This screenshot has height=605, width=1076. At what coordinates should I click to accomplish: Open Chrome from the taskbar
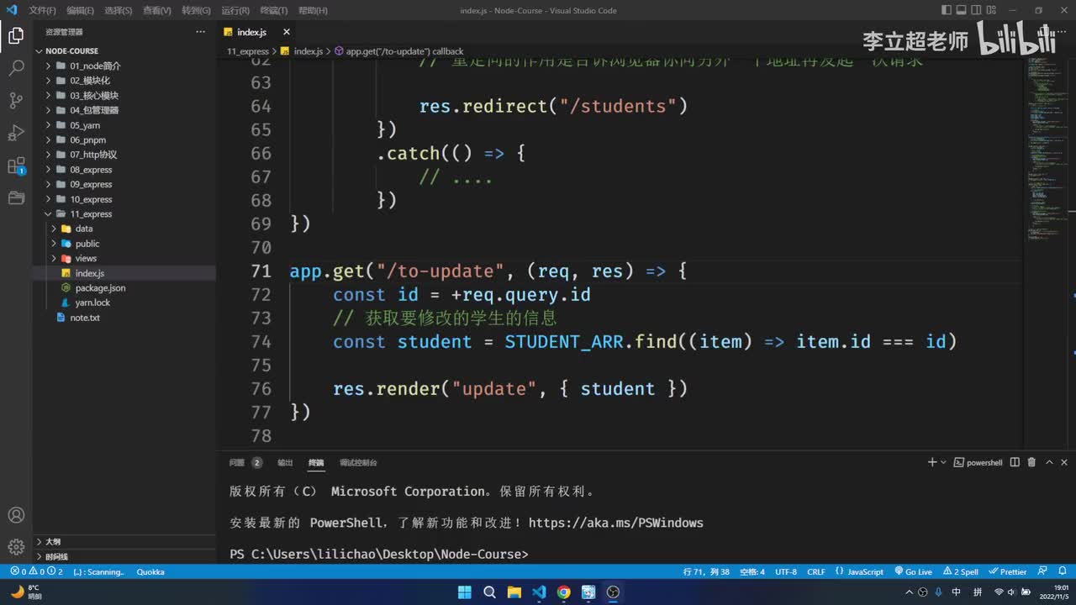[563, 592]
